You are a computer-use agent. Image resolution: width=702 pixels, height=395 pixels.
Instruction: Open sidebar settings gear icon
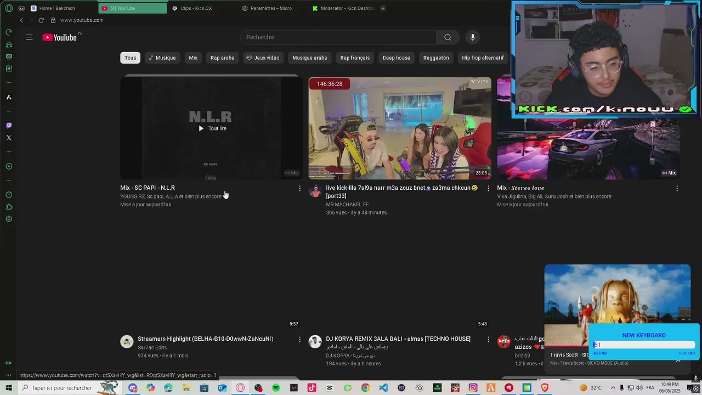(x=9, y=219)
